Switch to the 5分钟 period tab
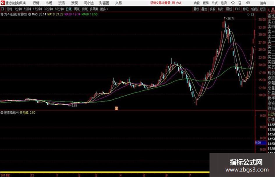Screen dimensions: 275x177 pos(27,9)
